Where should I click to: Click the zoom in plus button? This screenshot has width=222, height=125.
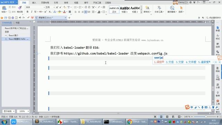[x=217, y=117]
